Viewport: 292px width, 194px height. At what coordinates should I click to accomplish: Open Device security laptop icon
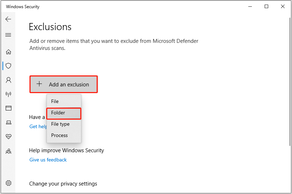pyautogui.click(x=9, y=122)
